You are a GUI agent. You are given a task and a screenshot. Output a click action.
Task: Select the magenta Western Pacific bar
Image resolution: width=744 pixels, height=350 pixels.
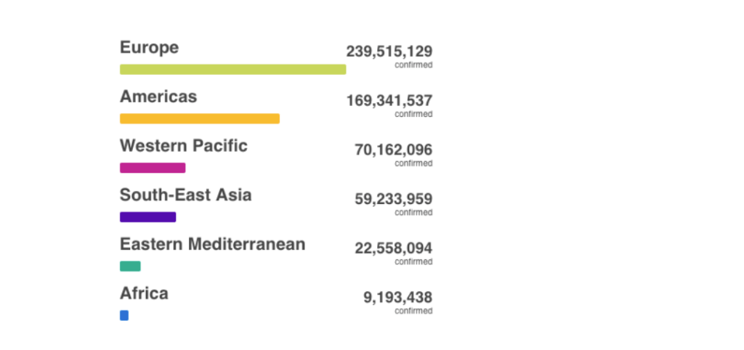[153, 168]
